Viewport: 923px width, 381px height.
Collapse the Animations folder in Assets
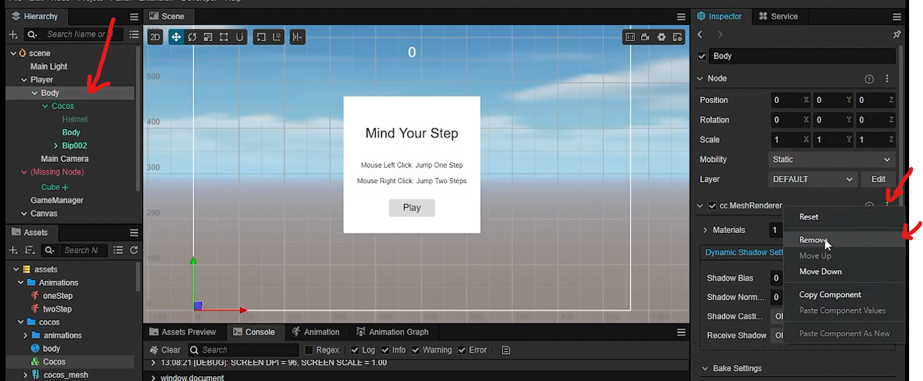pyautogui.click(x=21, y=283)
